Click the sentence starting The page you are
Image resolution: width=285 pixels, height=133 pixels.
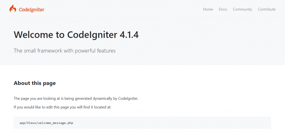[x=76, y=99]
